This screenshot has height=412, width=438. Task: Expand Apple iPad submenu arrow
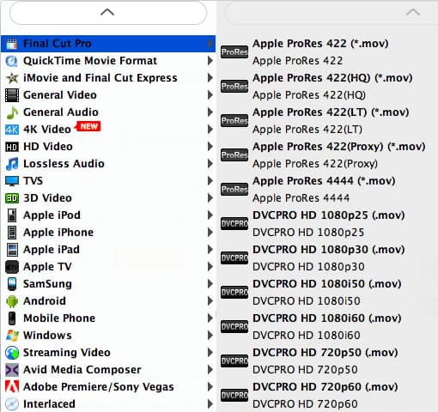coord(210,250)
